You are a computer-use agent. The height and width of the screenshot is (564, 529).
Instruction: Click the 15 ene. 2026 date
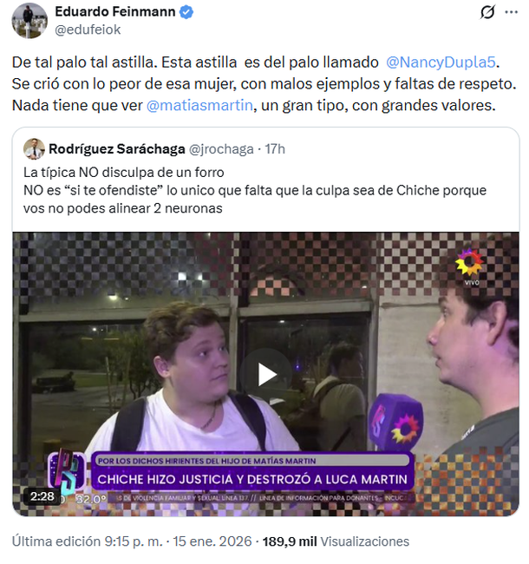(212, 541)
